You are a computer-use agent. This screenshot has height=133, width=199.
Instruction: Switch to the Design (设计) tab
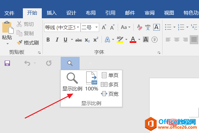(71, 13)
